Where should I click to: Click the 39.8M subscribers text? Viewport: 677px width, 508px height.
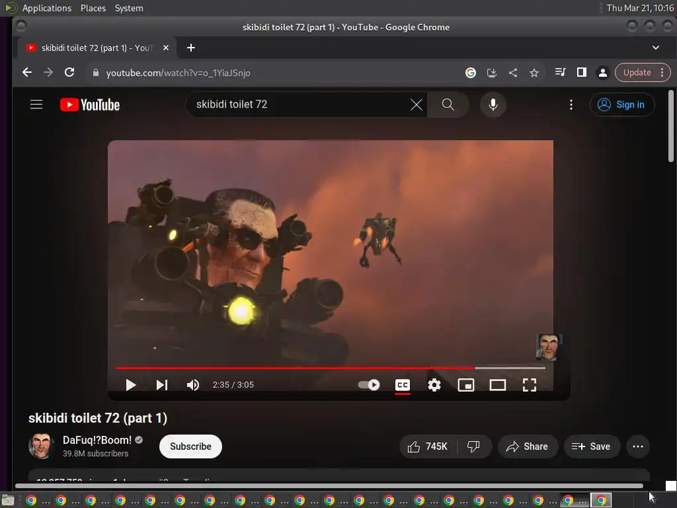[95, 454]
